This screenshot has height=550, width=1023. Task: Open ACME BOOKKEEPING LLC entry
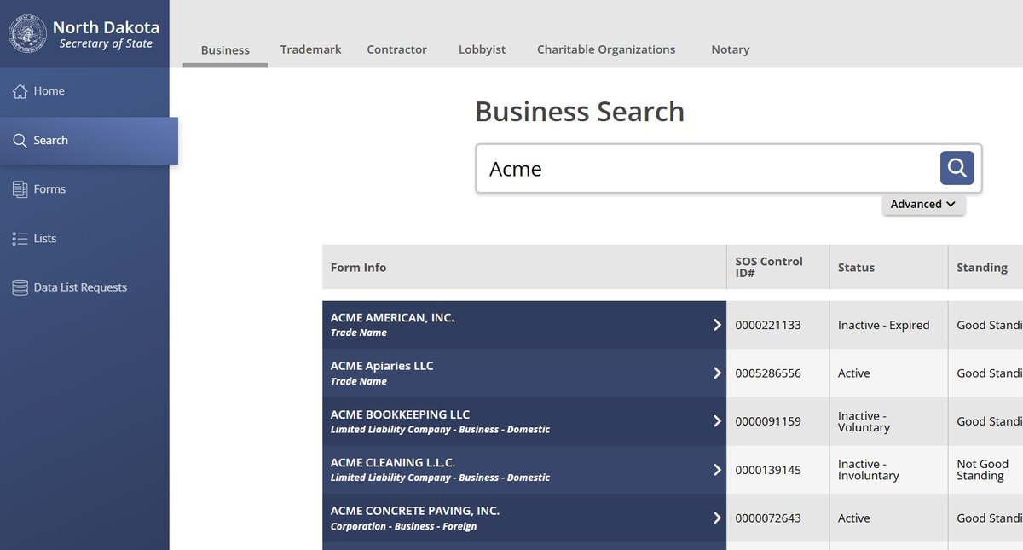pyautogui.click(x=524, y=421)
